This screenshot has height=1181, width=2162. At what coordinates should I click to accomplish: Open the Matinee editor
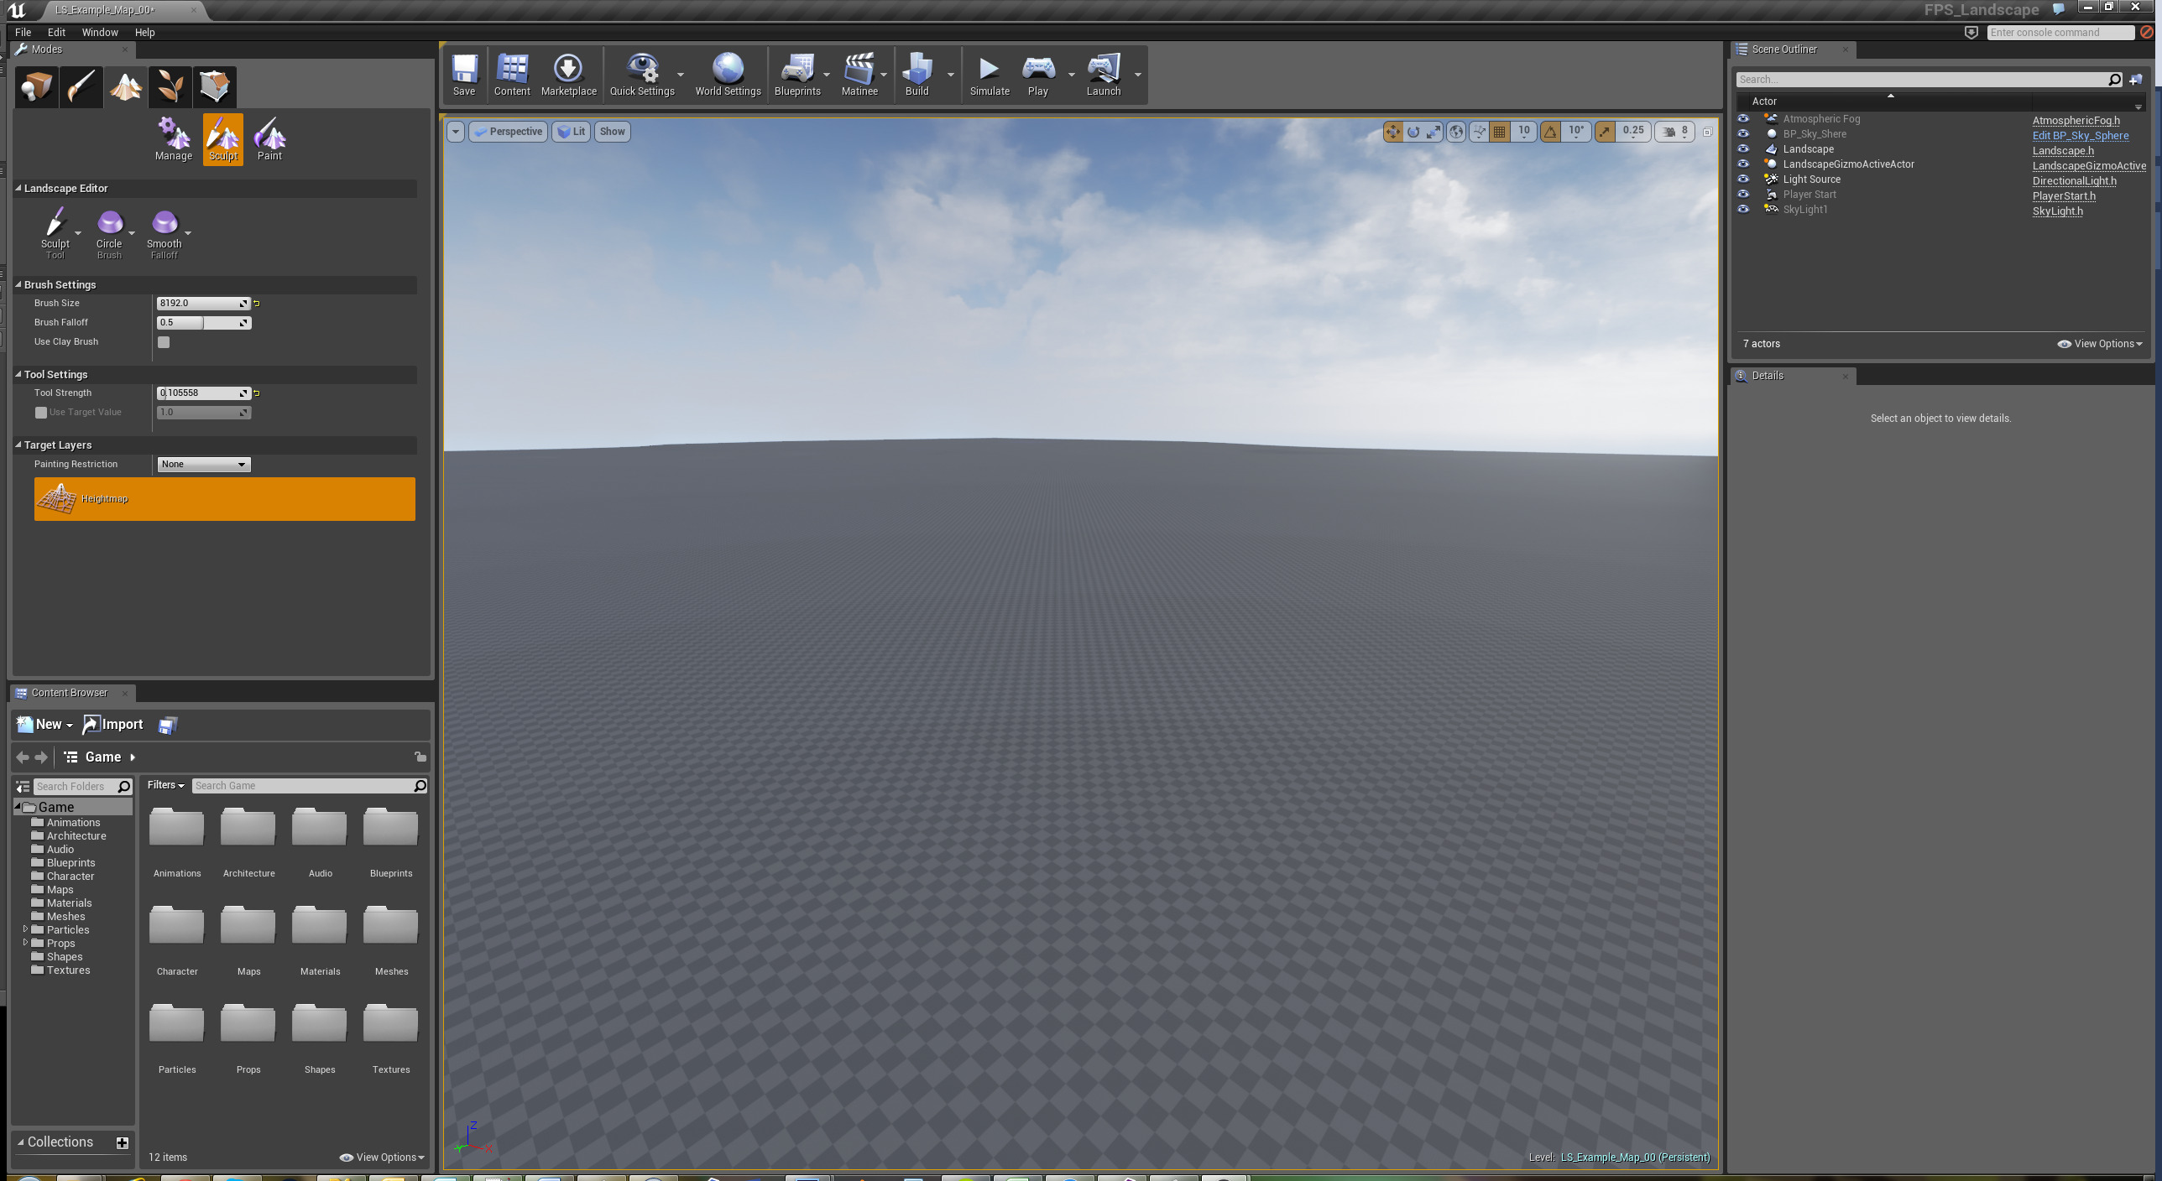859,74
